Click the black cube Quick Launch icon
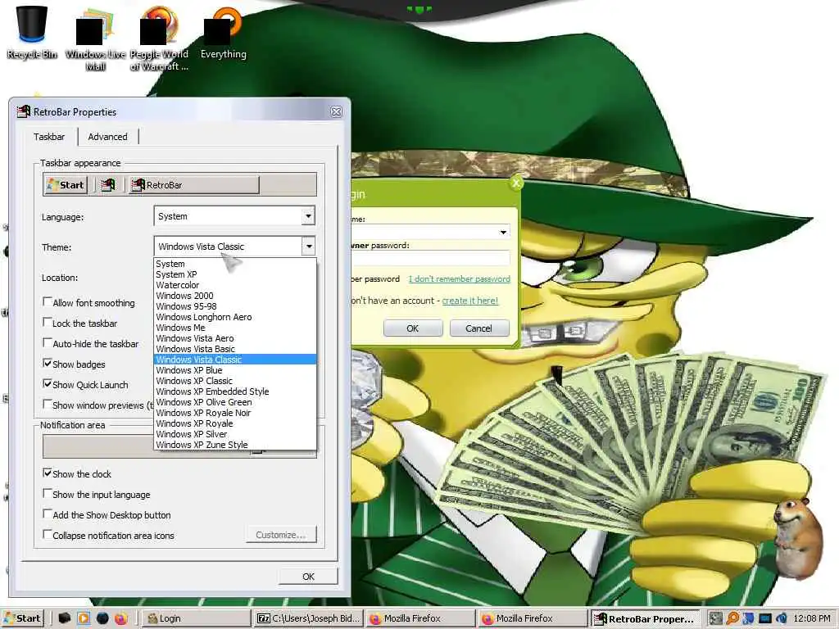The width and height of the screenshot is (839, 629). pyautogui.click(x=65, y=618)
